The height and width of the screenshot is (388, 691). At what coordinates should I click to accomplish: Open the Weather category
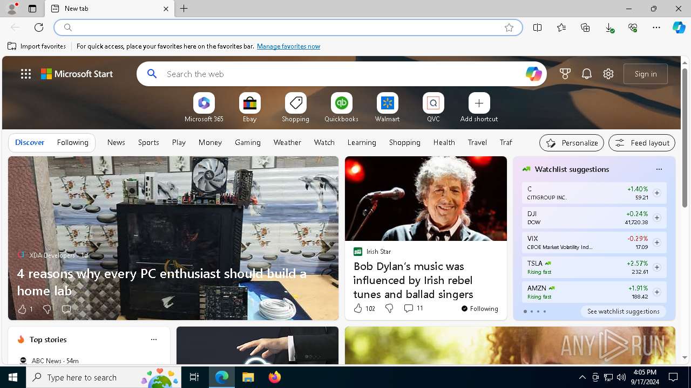[x=287, y=142]
